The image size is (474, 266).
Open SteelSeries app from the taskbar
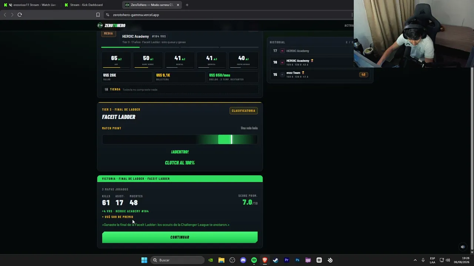pyautogui.click(x=330, y=260)
